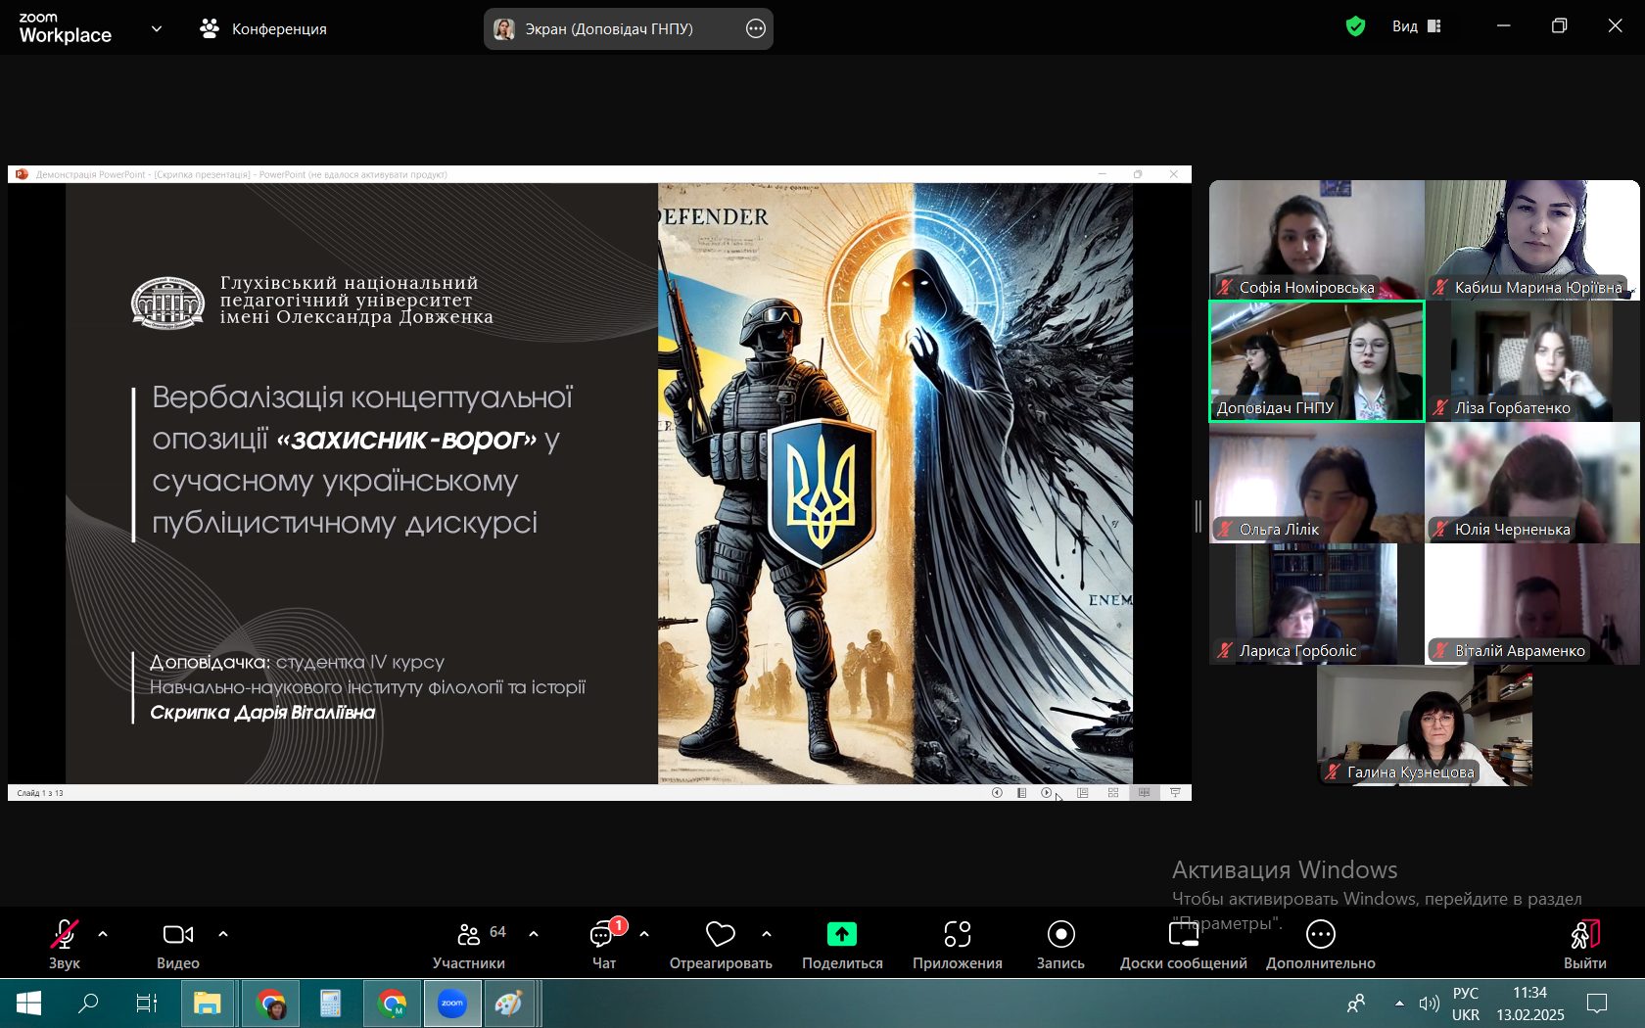The image size is (1645, 1028).
Task: Open Вид layout menu
Action: click(x=1417, y=26)
